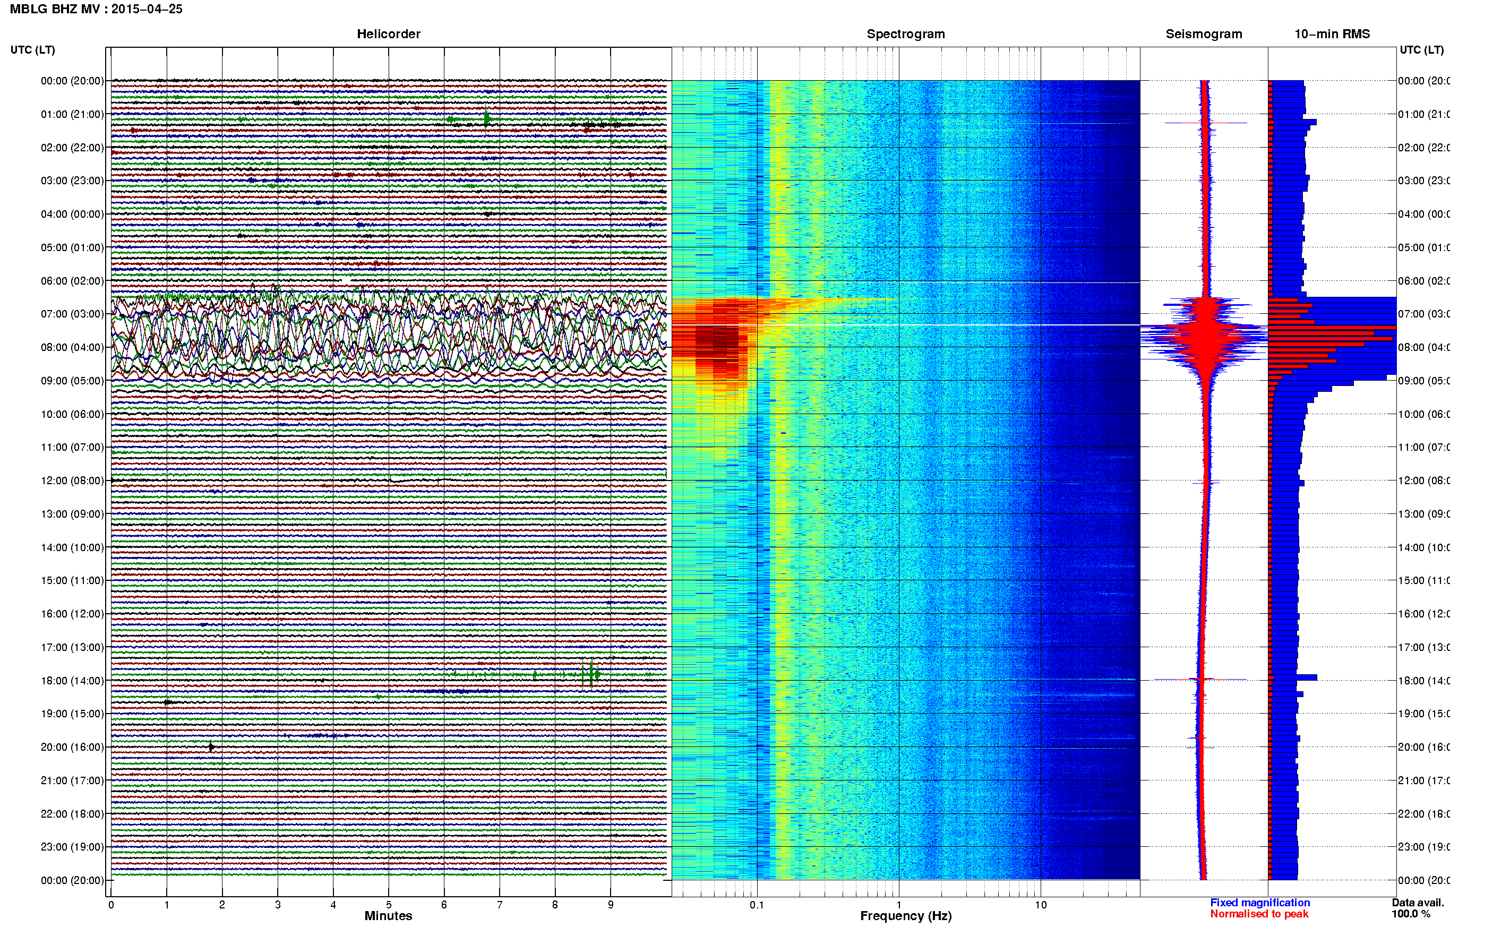Click the left time label 18:00 (14:00)
Screen dimensions: 1510x944
72,681
